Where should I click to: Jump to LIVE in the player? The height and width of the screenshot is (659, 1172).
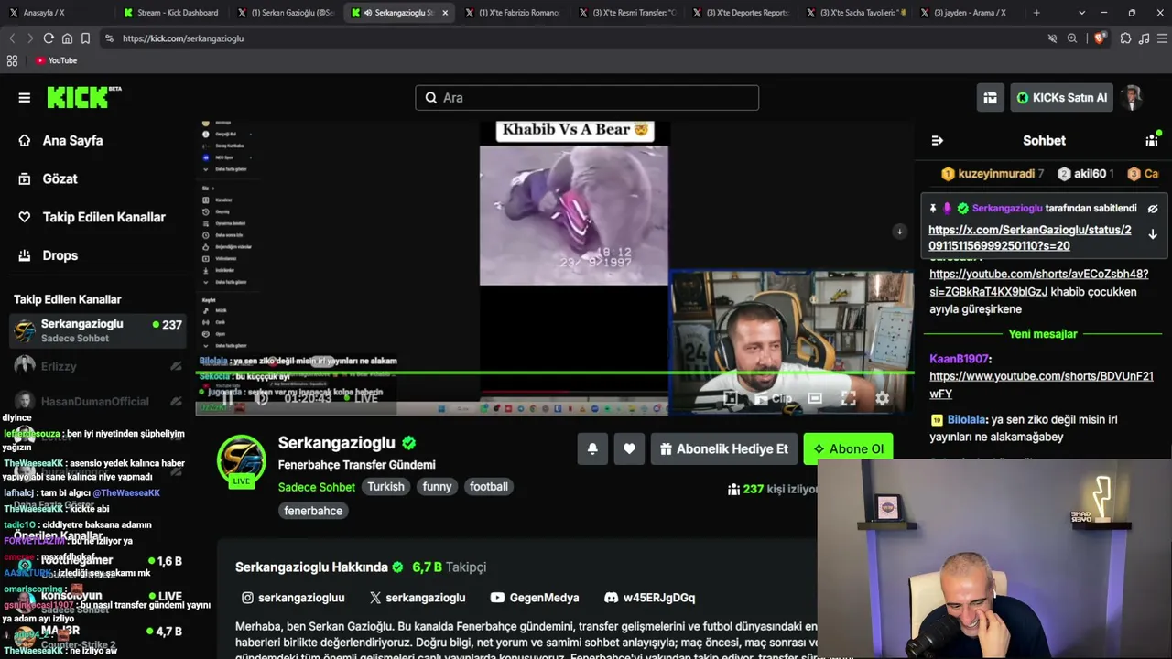361,398
